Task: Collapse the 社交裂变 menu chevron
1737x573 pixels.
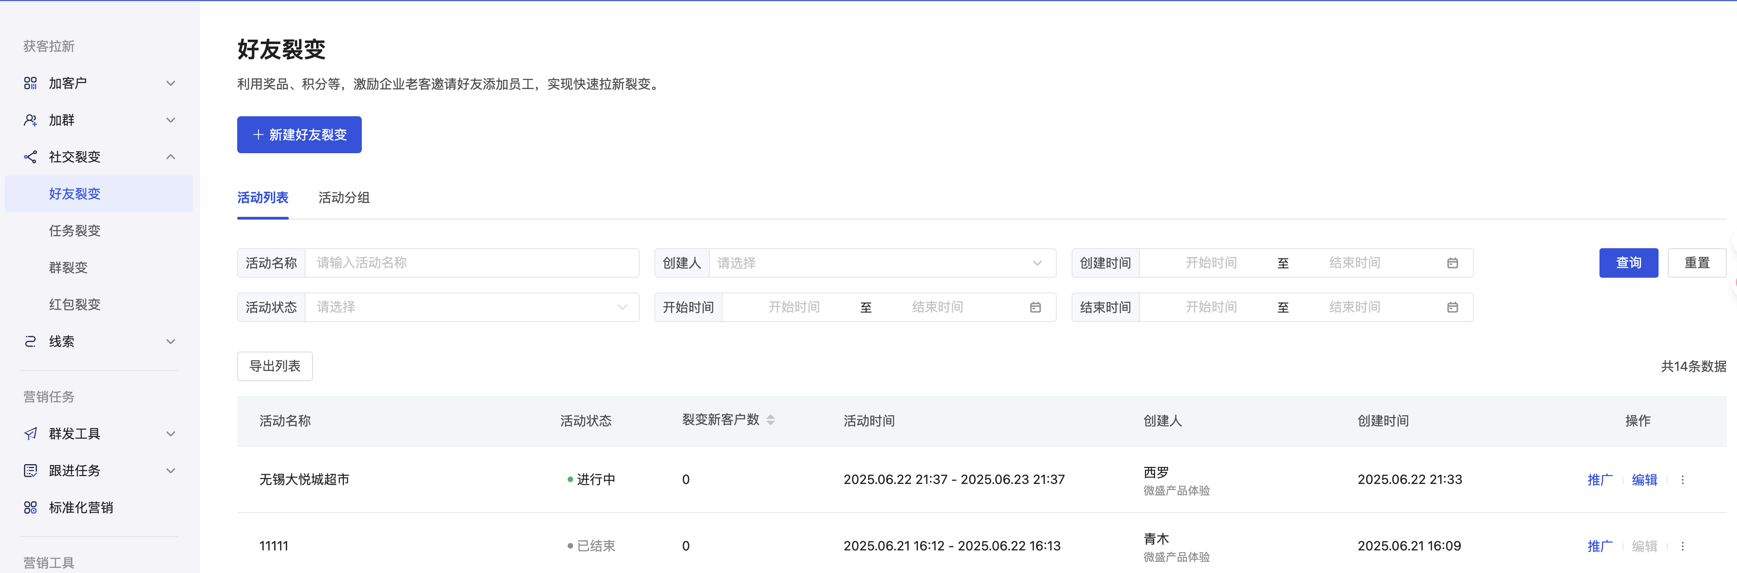Action: [171, 157]
